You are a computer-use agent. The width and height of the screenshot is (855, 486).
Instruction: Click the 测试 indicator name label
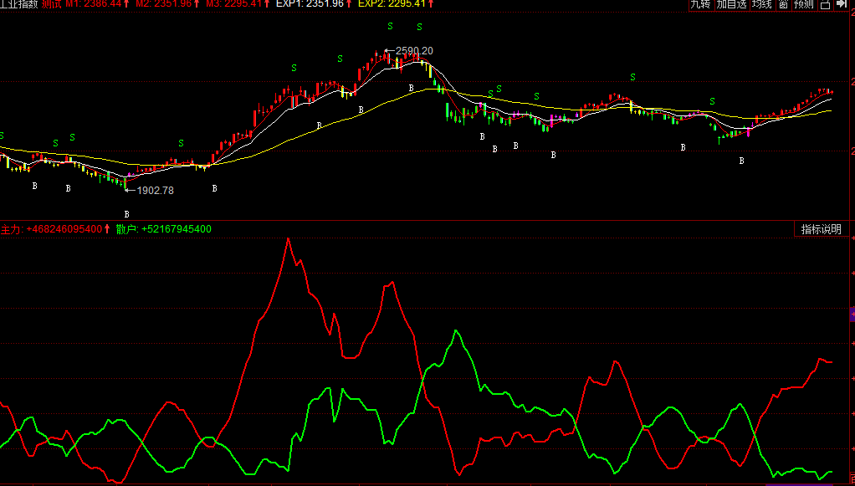(53, 4)
